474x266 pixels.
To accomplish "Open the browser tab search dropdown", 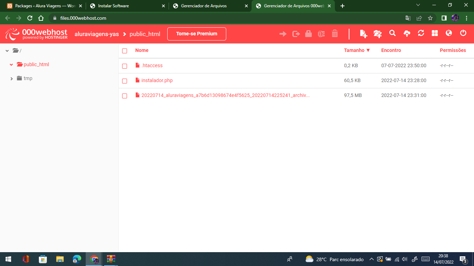I will [418, 5].
